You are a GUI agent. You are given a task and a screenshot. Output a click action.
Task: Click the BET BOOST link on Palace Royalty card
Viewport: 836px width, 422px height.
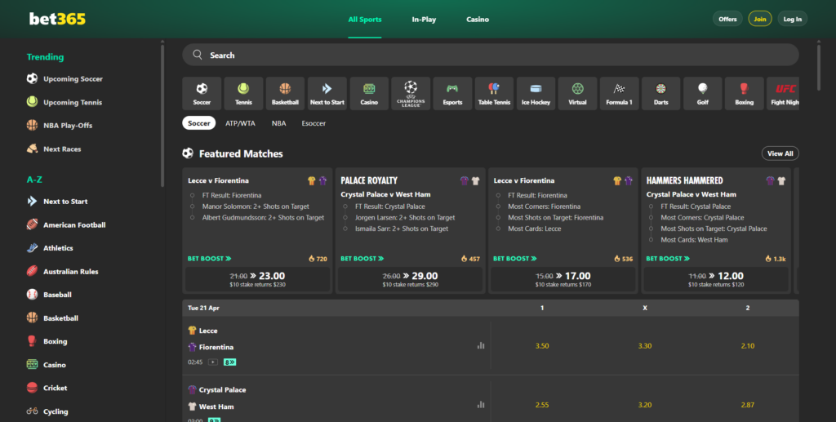[x=362, y=259]
